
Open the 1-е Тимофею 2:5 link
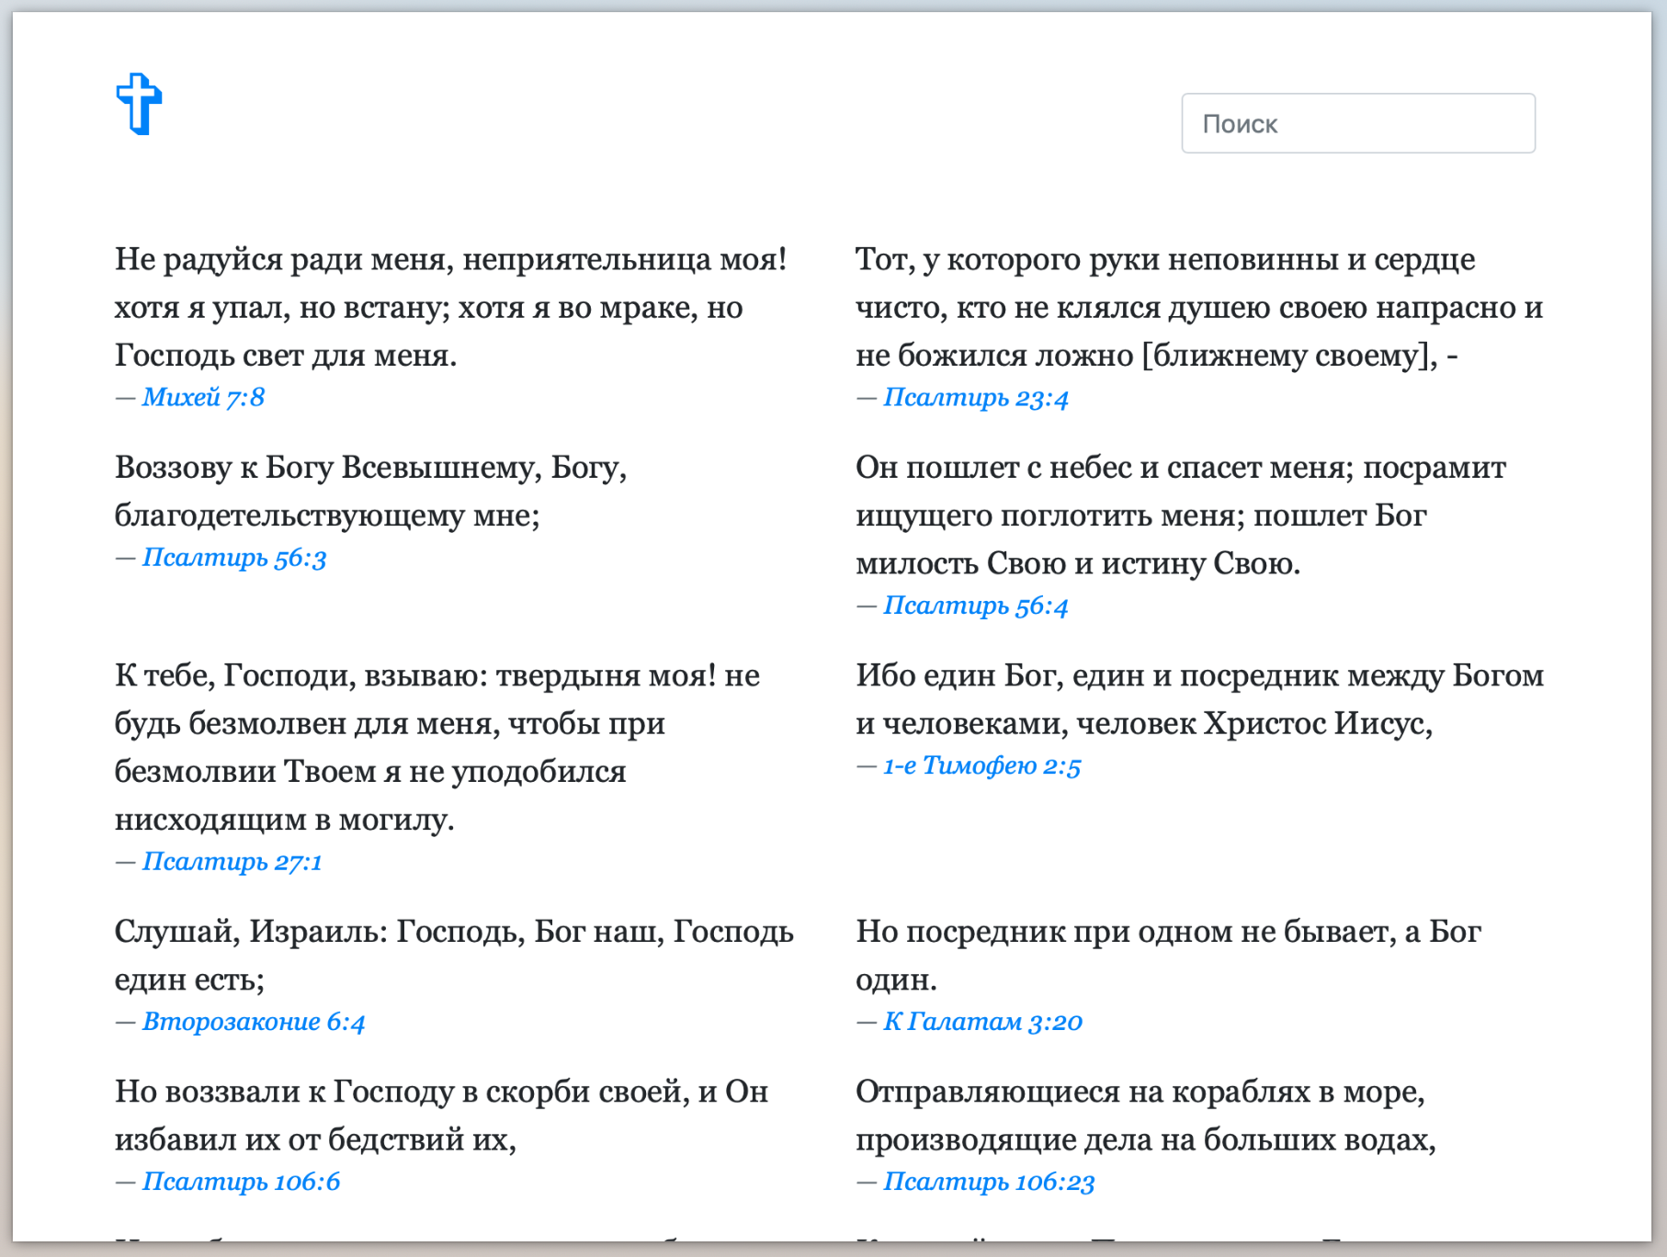point(981,765)
